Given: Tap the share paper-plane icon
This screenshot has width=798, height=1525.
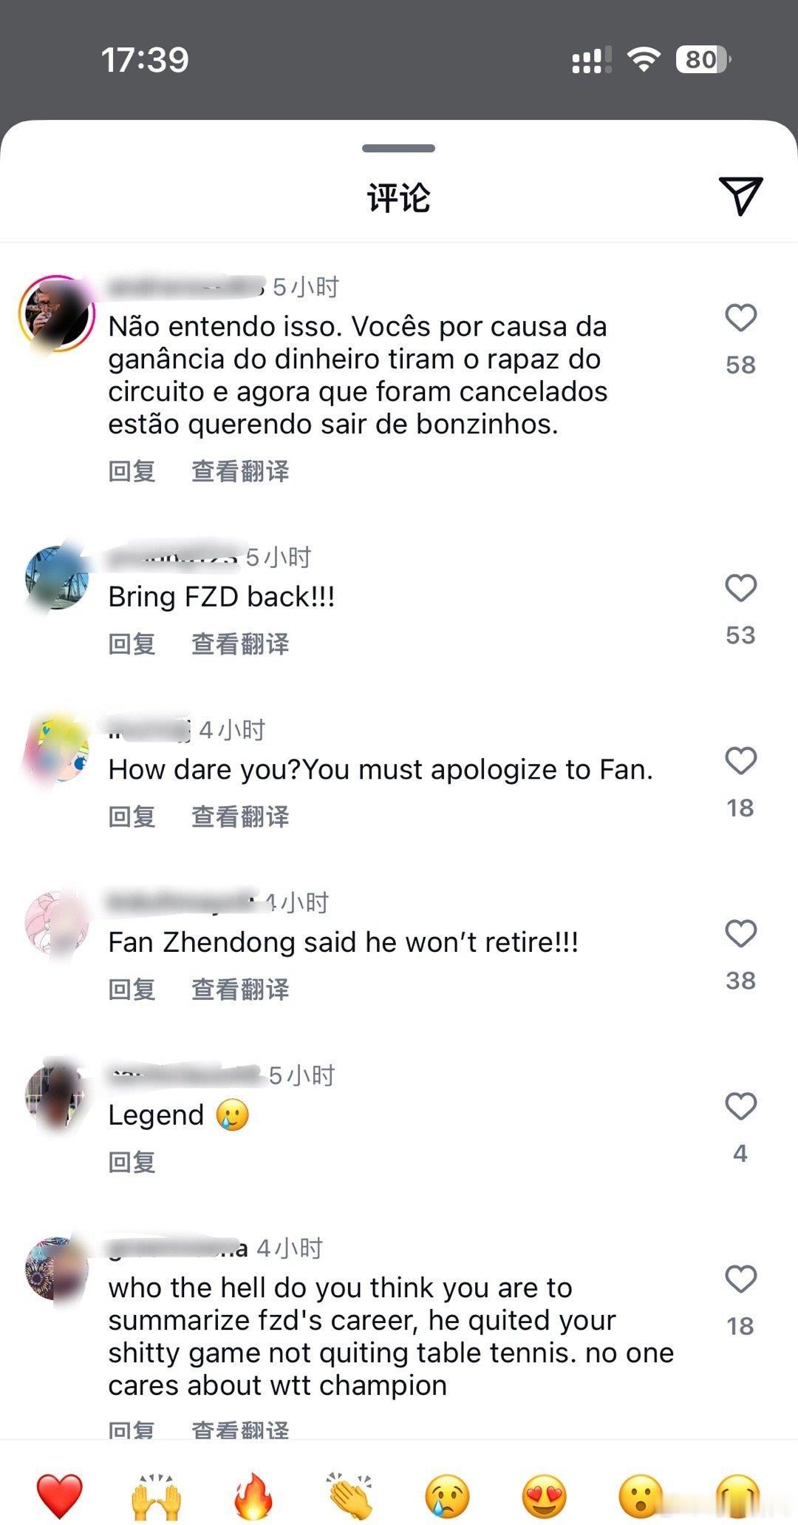Looking at the screenshot, I should (740, 196).
